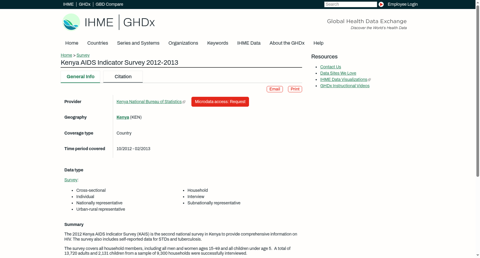Click the GHDx logo text
This screenshot has width=480, height=258.
pos(139,22)
